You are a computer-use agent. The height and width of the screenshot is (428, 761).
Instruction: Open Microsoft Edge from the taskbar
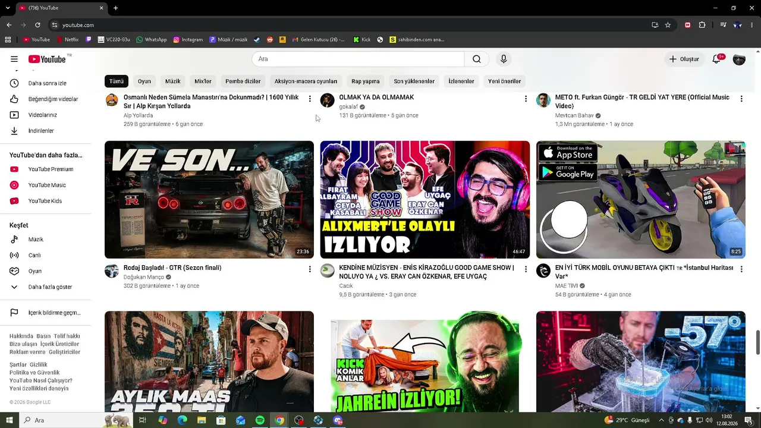coord(182,420)
